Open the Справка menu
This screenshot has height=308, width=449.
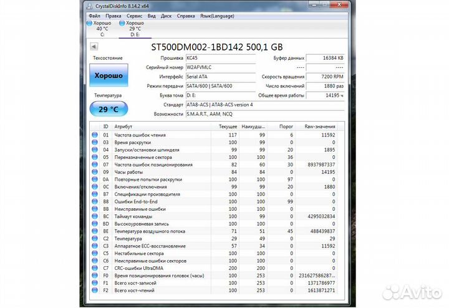[186, 16]
